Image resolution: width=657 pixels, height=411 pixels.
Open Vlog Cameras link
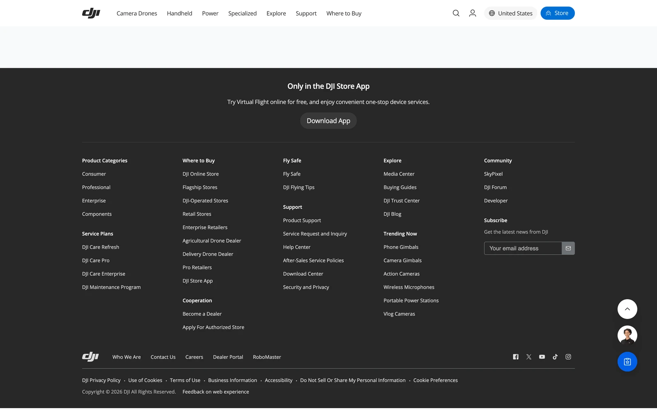click(x=399, y=314)
